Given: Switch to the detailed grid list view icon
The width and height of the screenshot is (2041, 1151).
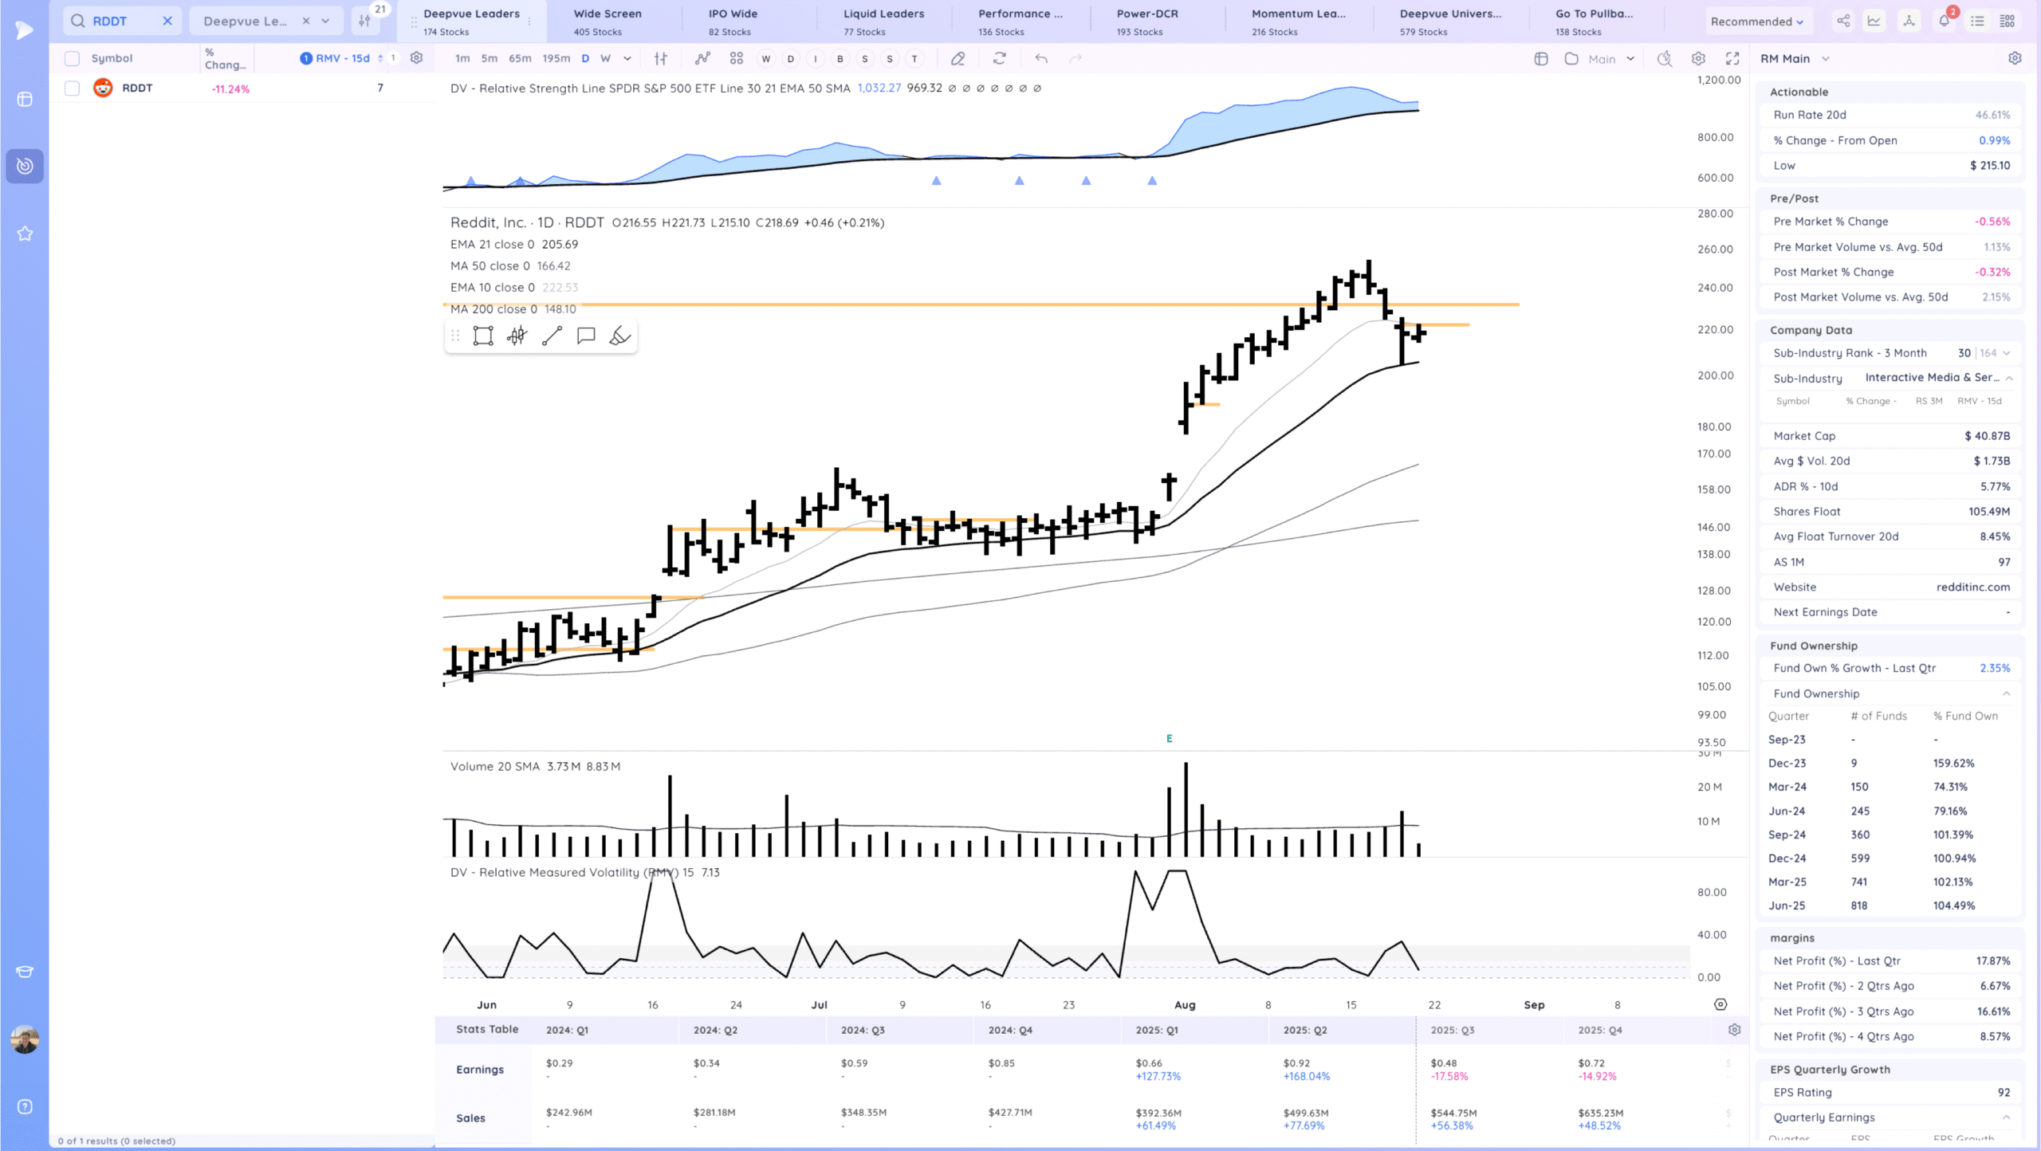Looking at the screenshot, I should tap(2008, 21).
